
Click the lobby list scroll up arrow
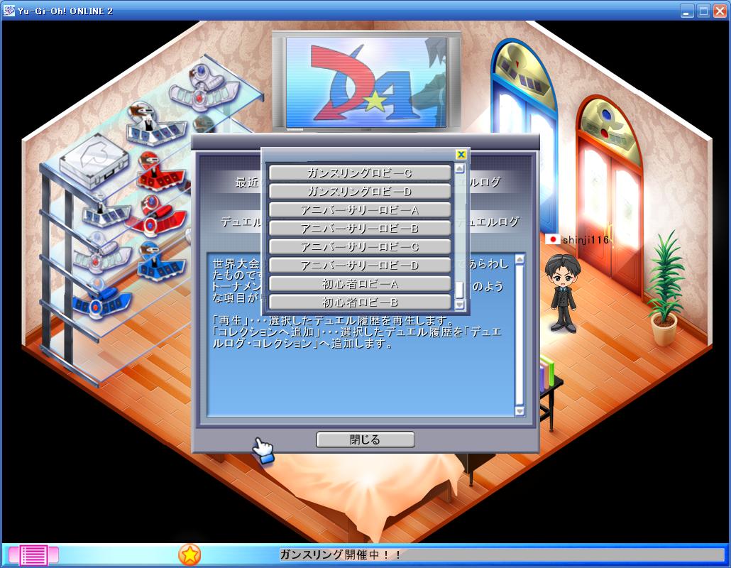click(460, 169)
